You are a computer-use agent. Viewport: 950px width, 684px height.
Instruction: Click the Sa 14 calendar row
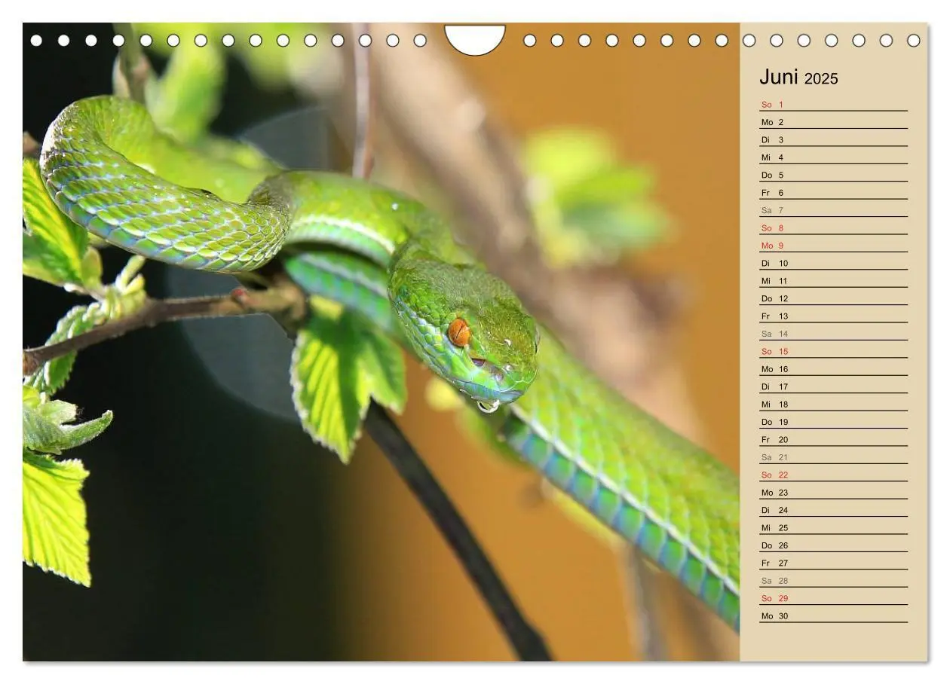pyautogui.click(x=833, y=334)
